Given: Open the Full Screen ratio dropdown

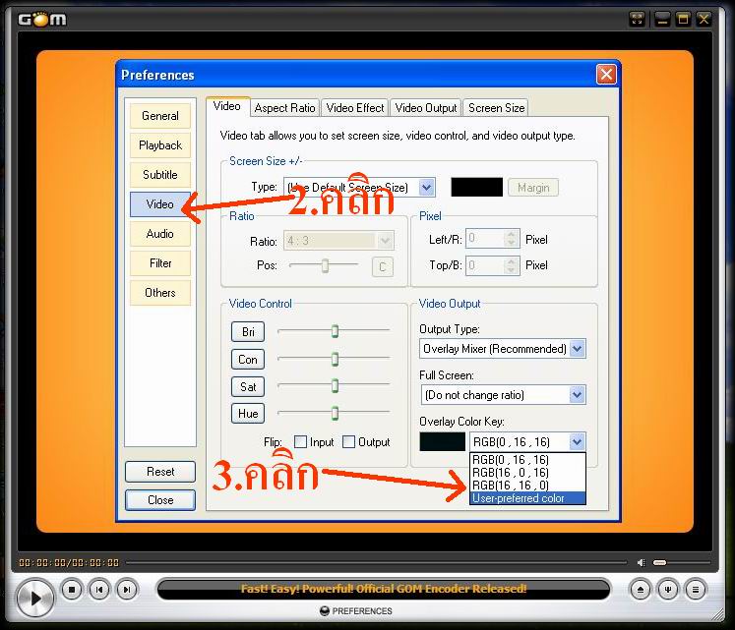Looking at the screenshot, I should pos(578,395).
